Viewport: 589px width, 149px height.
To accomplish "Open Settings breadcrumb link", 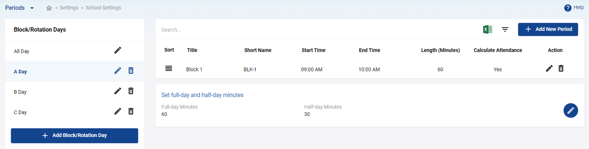I will (69, 8).
